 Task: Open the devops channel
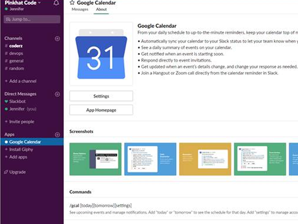click(x=16, y=53)
